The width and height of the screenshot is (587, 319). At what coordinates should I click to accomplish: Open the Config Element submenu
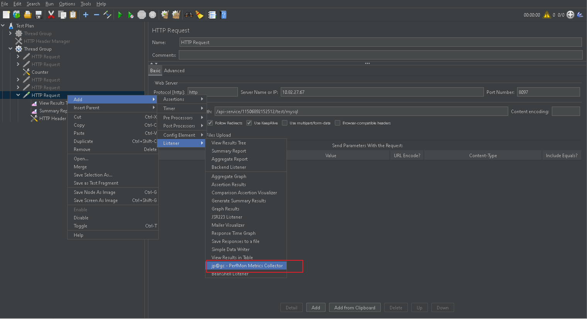click(182, 135)
